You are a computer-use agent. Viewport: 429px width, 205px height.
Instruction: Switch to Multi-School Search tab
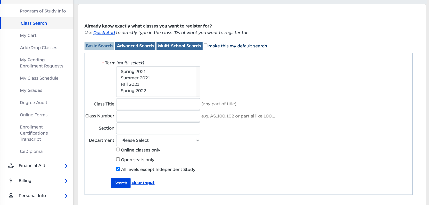[179, 46]
